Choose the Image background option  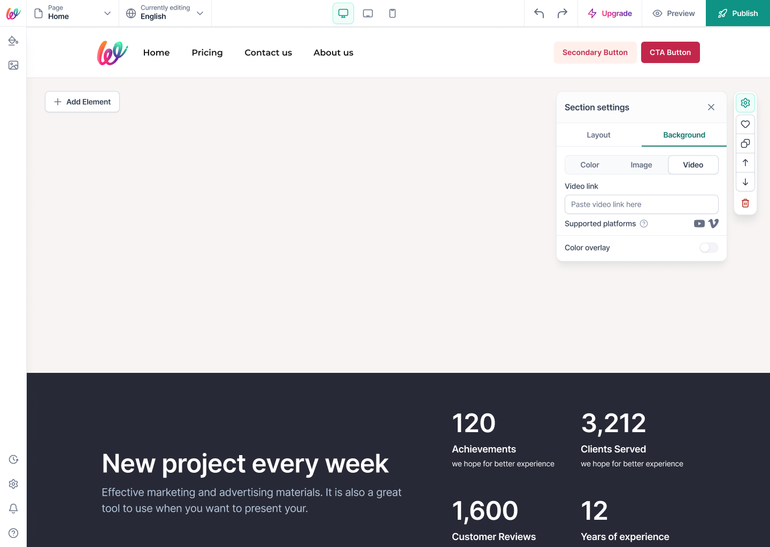click(641, 165)
